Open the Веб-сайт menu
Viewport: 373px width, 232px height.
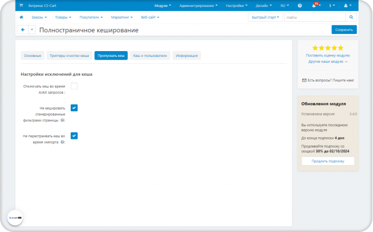click(150, 17)
